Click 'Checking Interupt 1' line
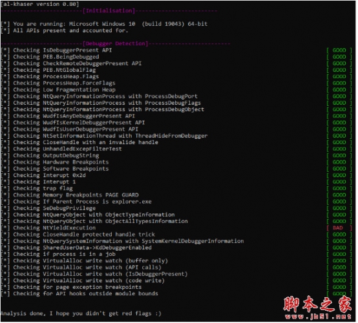This screenshot has height=323, width=358. (x=38, y=182)
